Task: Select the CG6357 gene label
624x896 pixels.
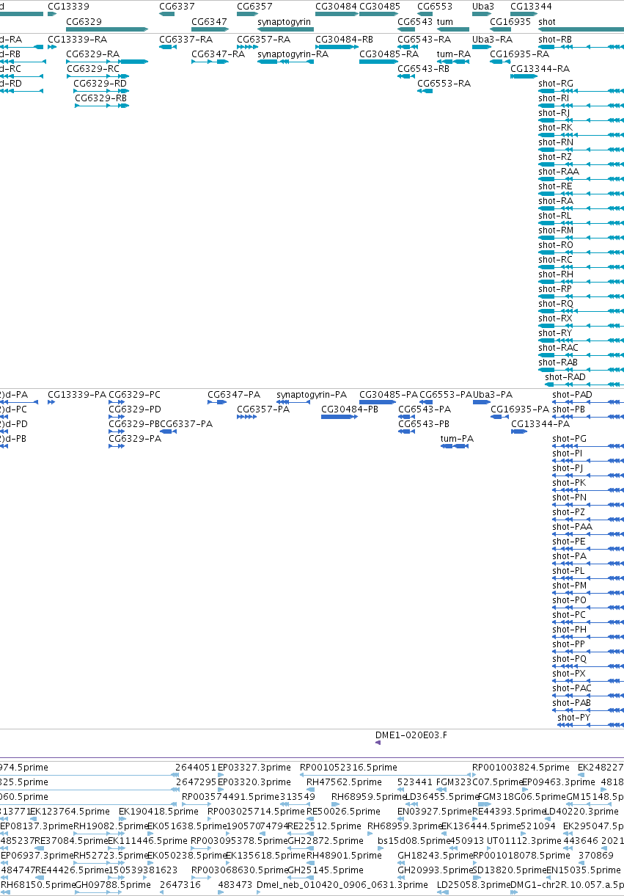Action: [254, 6]
